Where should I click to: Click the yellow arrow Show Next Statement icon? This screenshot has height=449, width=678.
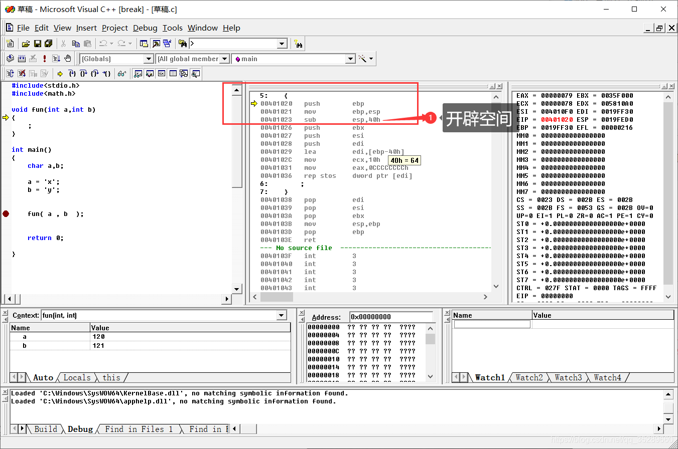tap(60, 73)
